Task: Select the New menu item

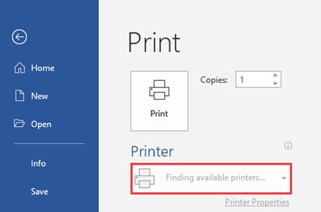Action: click(x=40, y=96)
